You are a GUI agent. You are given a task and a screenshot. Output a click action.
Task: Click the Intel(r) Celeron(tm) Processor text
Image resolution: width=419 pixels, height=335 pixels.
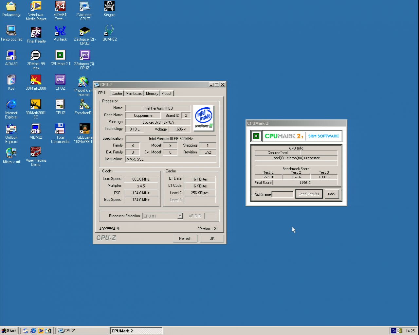296,158
